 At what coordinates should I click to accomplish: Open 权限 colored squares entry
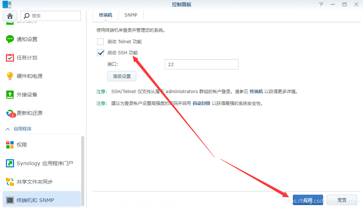point(42,145)
